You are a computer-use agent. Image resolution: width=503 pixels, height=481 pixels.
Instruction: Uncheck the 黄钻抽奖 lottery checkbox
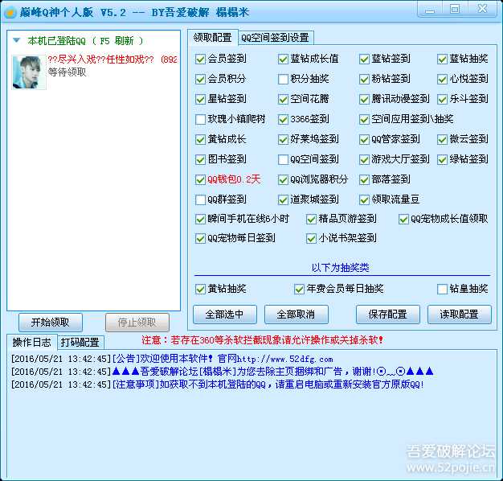coord(201,289)
